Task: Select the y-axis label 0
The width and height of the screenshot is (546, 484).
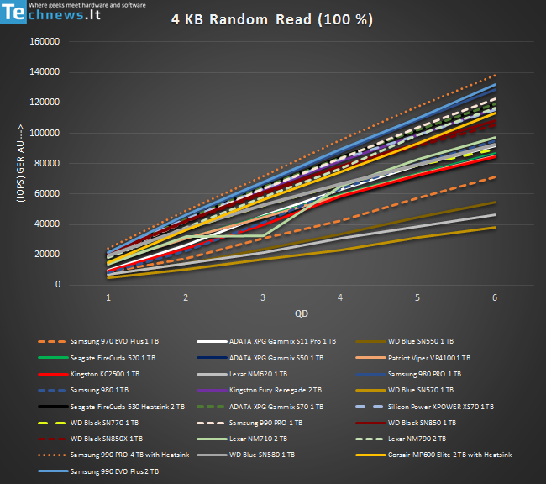Action: (58, 284)
